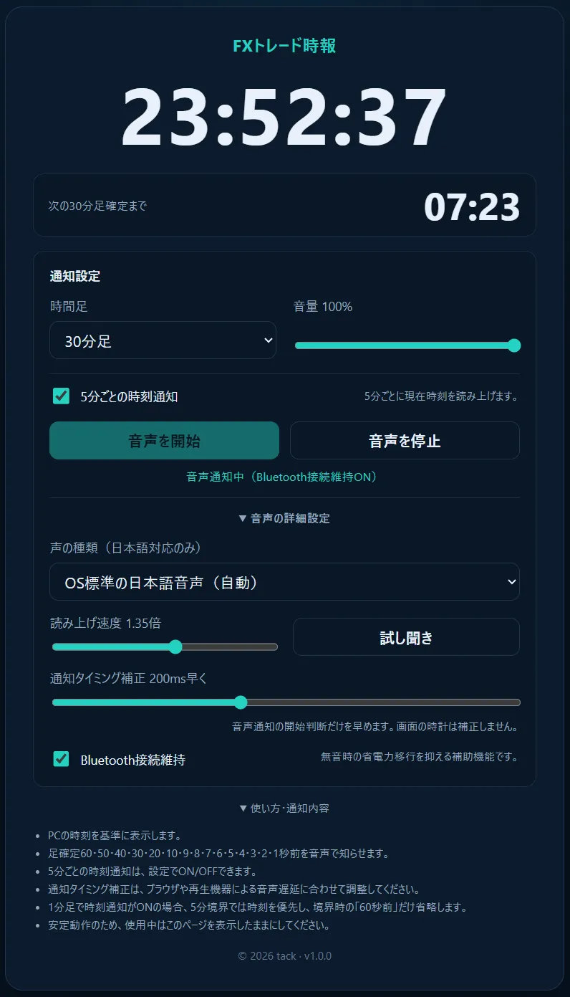This screenshot has height=997, width=570.
Task: Open the 時間足 30分足 dropdown
Action: (x=163, y=340)
